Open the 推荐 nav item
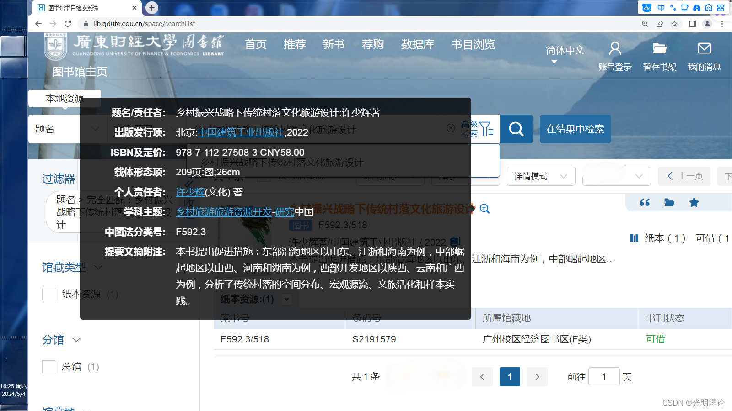732x411 pixels. (295, 44)
